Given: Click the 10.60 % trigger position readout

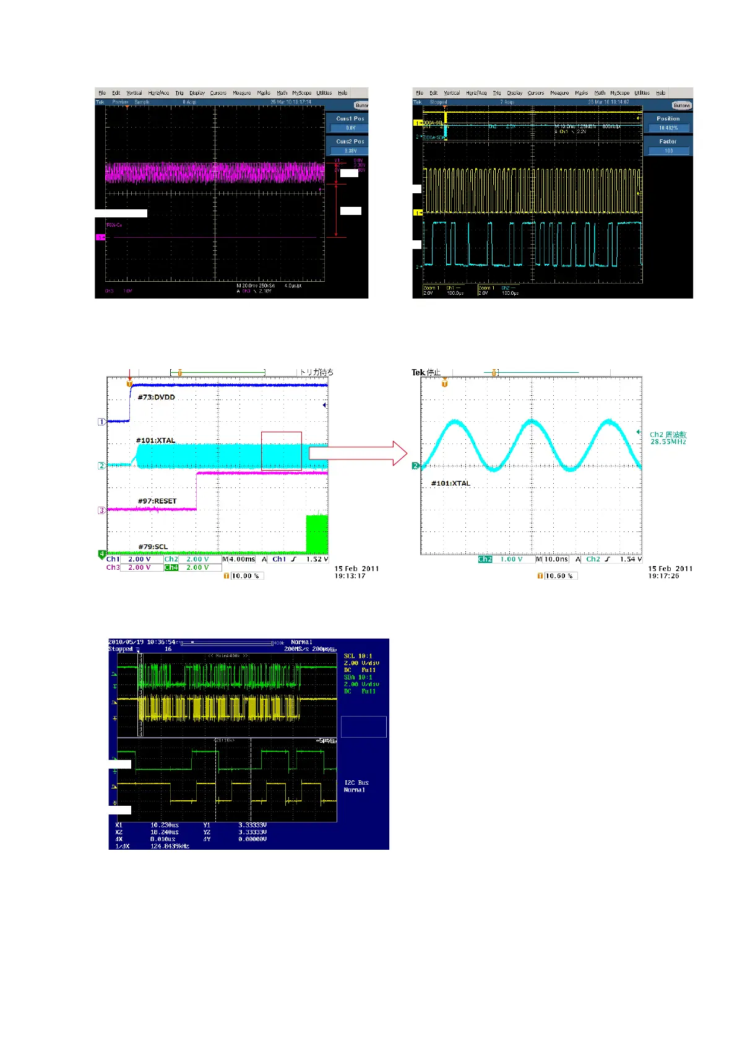Looking at the screenshot, I should coord(558,576).
